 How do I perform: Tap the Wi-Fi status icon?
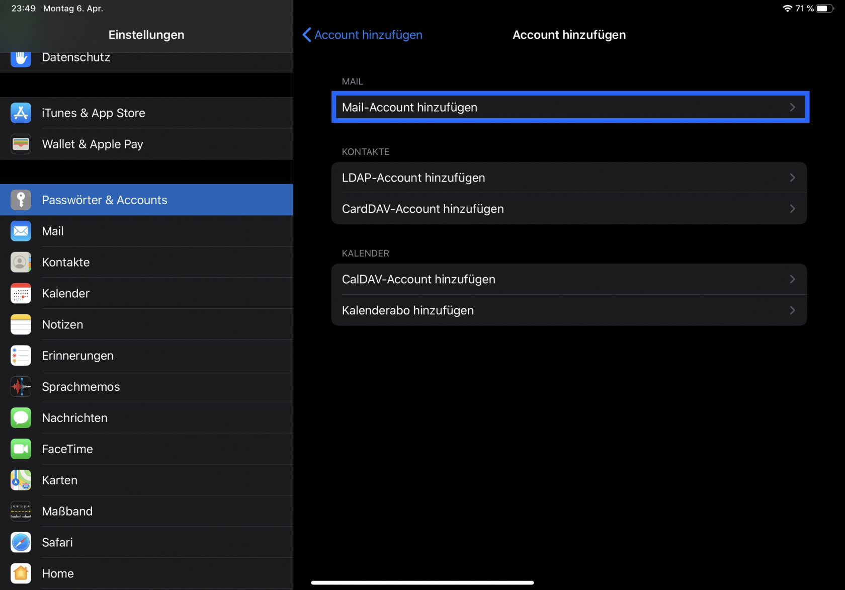pos(787,9)
